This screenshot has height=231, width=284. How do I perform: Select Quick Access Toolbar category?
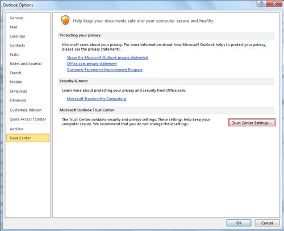pos(28,119)
